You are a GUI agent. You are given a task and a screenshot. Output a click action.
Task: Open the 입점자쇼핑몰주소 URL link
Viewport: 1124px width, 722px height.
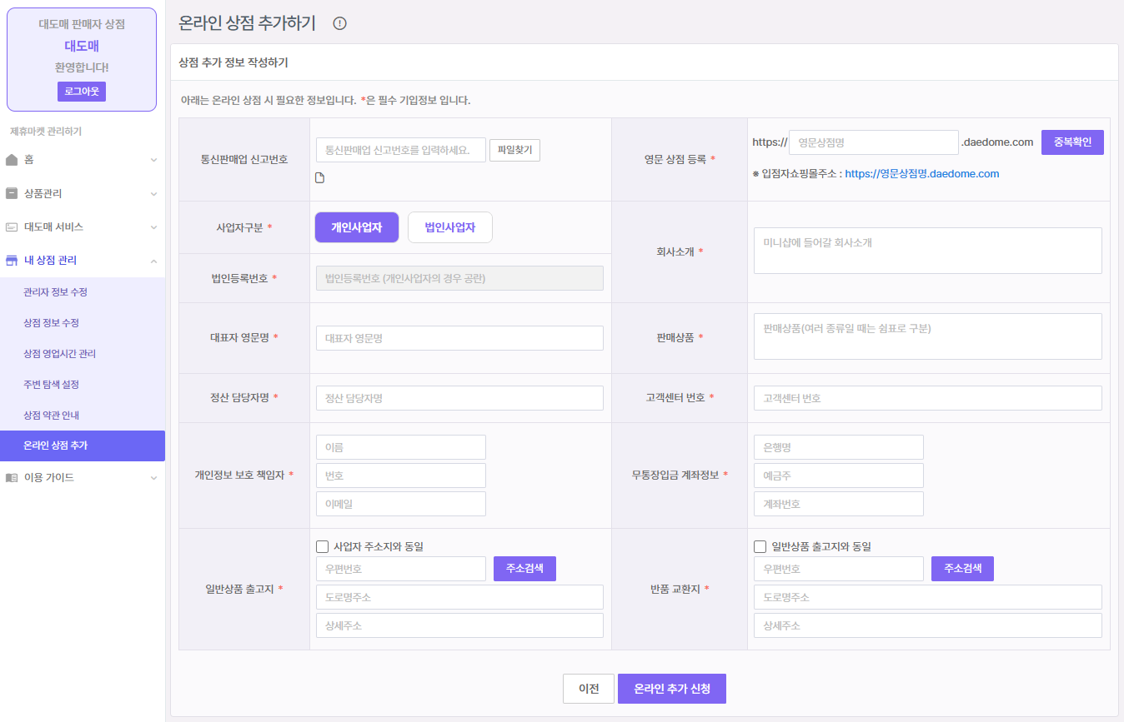pyautogui.click(x=921, y=174)
